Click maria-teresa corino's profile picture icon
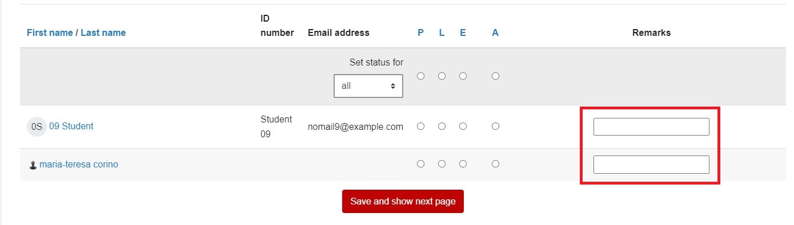794x225 pixels. tap(33, 165)
